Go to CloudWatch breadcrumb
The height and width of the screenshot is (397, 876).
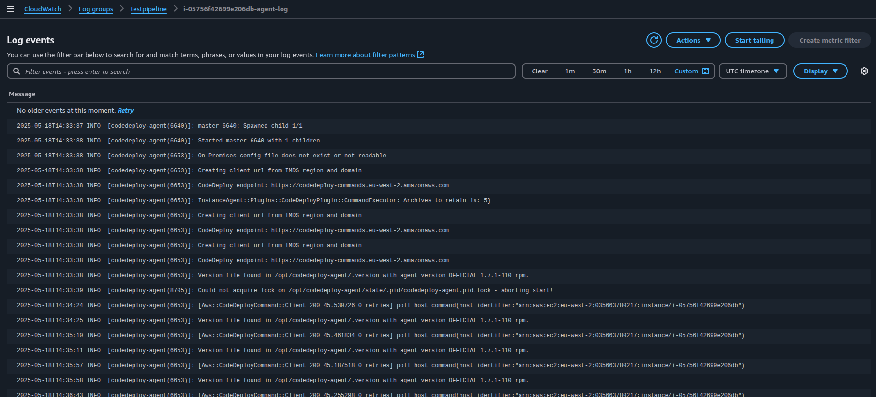pyautogui.click(x=43, y=9)
